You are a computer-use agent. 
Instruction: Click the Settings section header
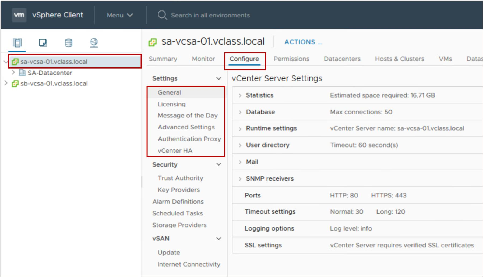(165, 78)
